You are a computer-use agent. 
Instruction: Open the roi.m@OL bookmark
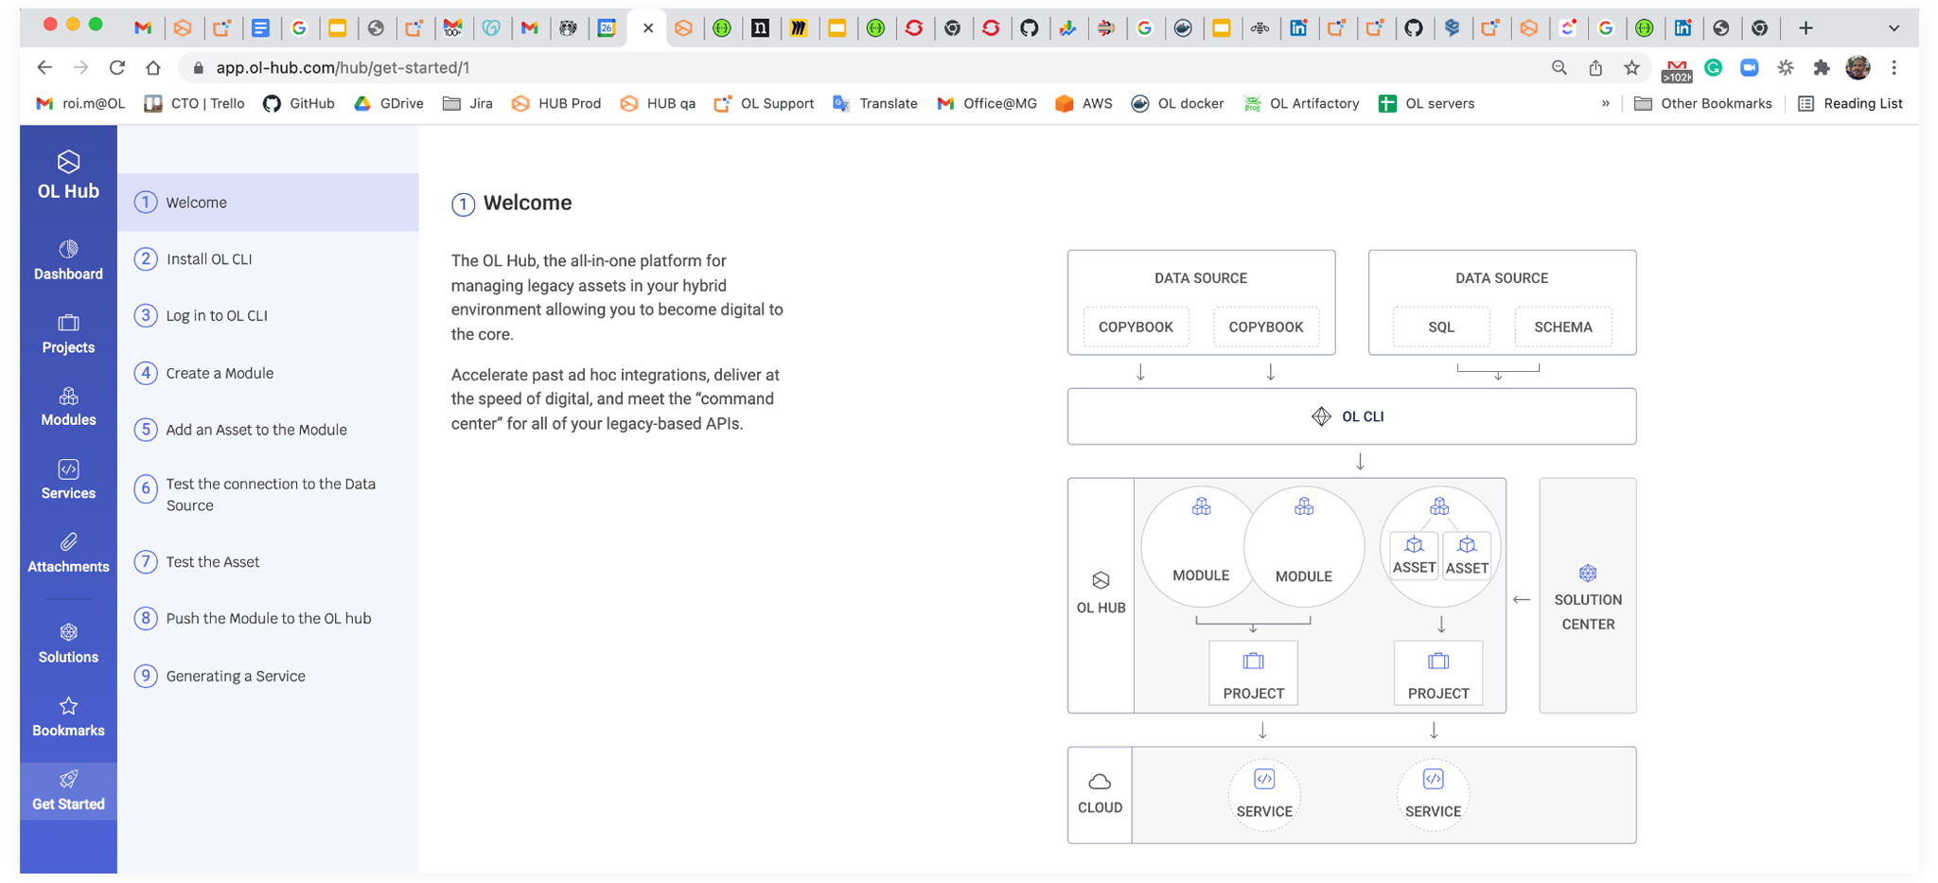pos(80,103)
